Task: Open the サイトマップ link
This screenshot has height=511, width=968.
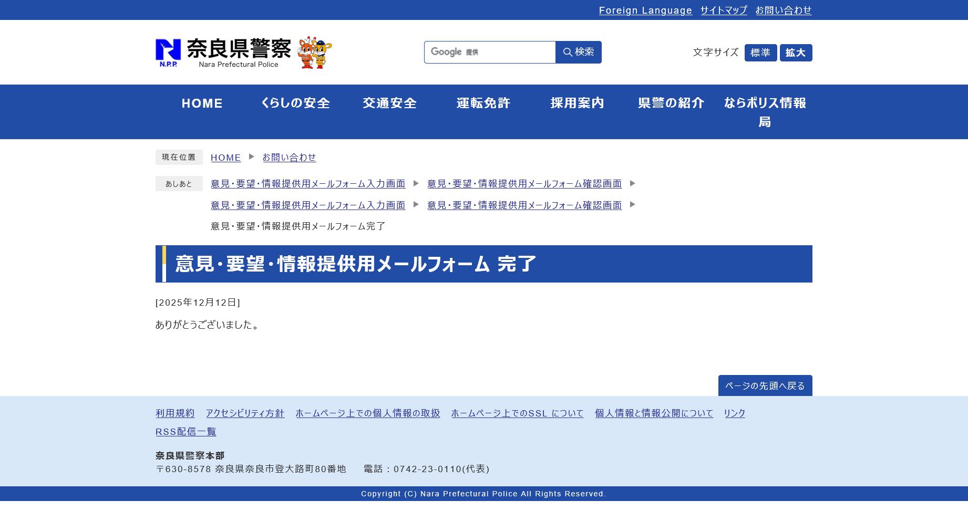Action: click(x=724, y=11)
